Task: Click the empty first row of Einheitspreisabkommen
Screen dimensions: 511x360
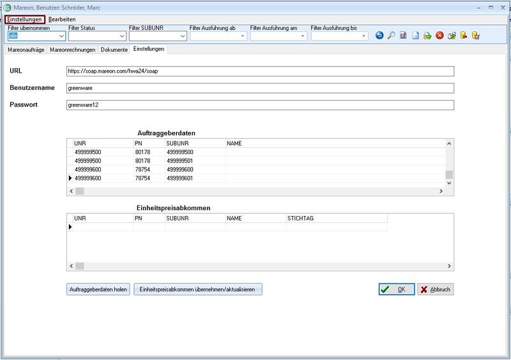Action: 227,227
